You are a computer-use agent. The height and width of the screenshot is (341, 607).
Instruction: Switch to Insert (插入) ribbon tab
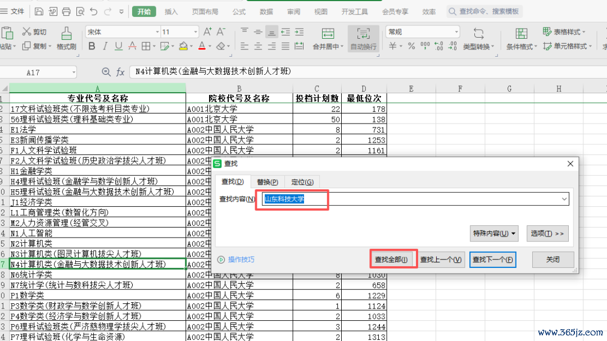(171, 12)
